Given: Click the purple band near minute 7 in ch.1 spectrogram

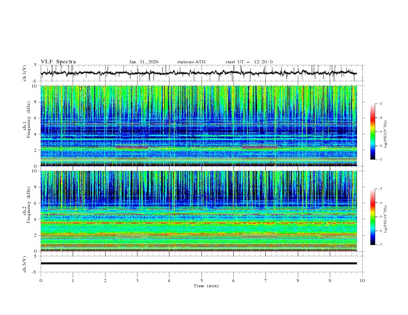Looking at the screenshot, I should [260, 147].
